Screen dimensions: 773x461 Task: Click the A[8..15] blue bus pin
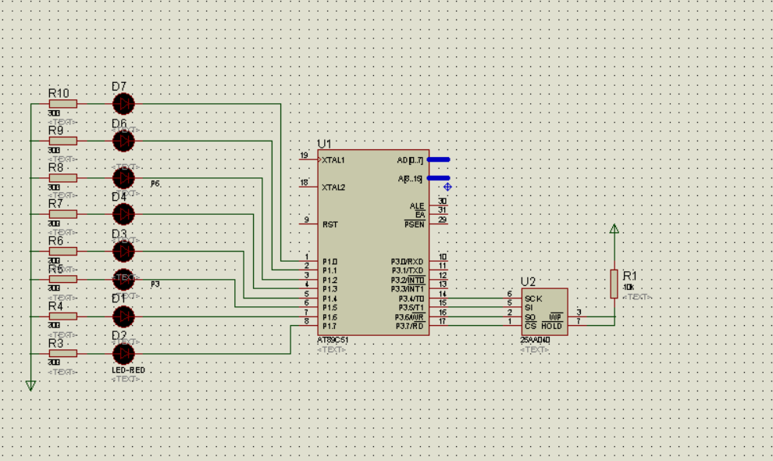[438, 178]
